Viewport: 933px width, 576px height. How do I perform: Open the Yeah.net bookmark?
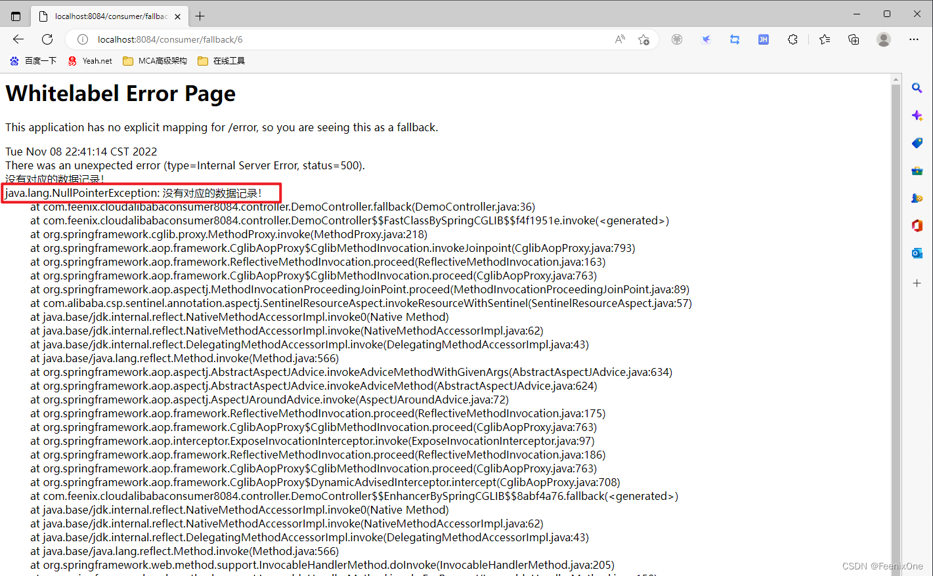pyautogui.click(x=90, y=61)
